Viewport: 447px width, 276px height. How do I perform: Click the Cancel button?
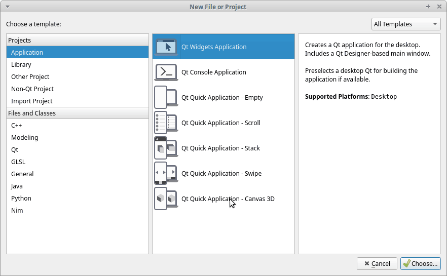point(377,263)
